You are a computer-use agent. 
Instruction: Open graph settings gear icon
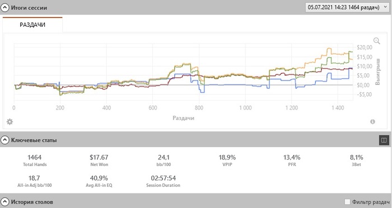[x=10, y=122]
